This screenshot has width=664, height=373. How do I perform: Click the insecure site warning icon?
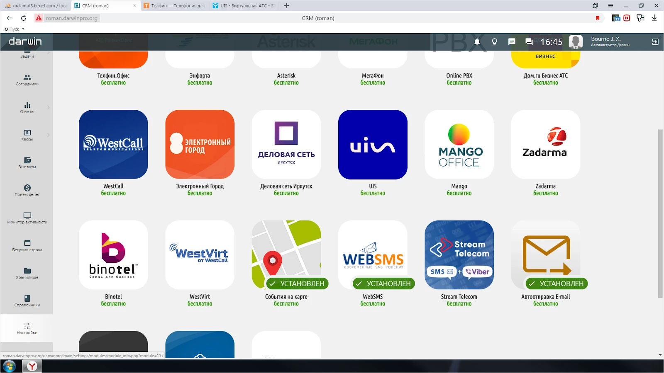click(x=39, y=18)
